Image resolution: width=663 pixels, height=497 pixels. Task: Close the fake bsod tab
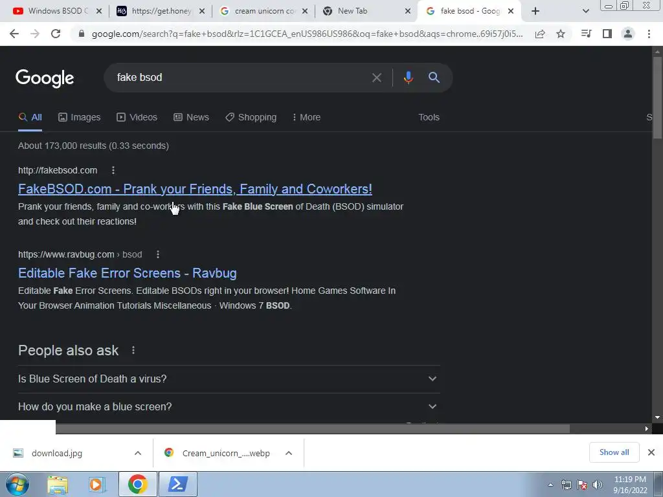pos(511,11)
